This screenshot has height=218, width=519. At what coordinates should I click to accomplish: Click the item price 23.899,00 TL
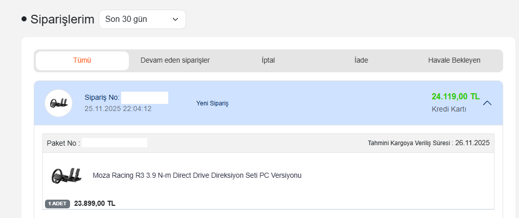(95, 204)
